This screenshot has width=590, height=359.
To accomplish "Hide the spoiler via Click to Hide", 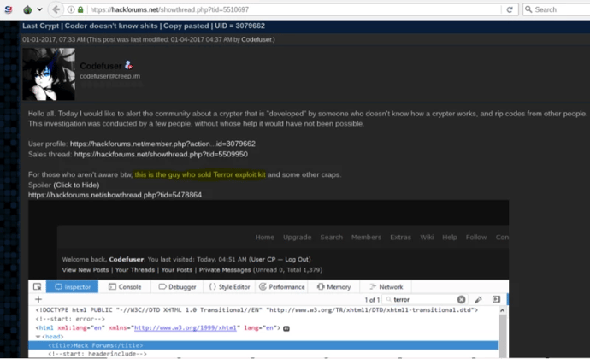I will pyautogui.click(x=76, y=185).
